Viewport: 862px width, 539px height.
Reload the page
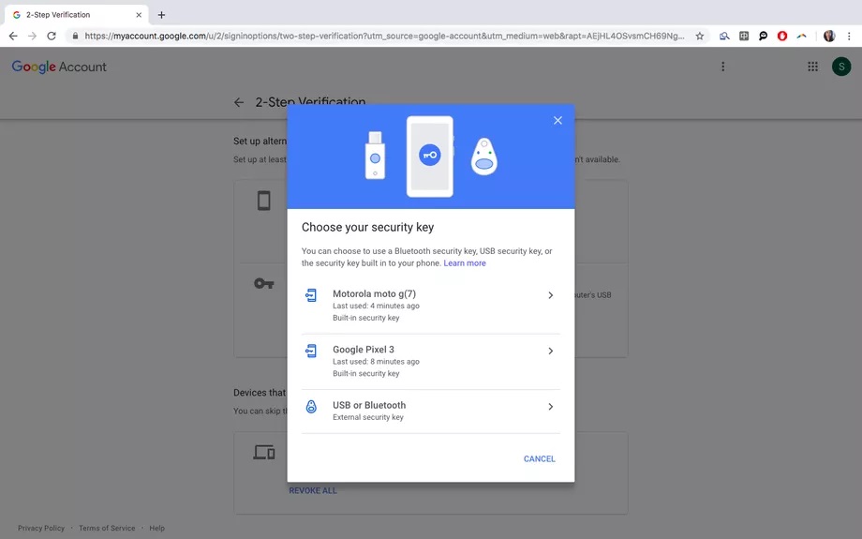click(x=52, y=36)
